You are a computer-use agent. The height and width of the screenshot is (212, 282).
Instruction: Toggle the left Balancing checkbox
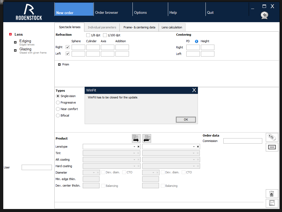(103, 186)
